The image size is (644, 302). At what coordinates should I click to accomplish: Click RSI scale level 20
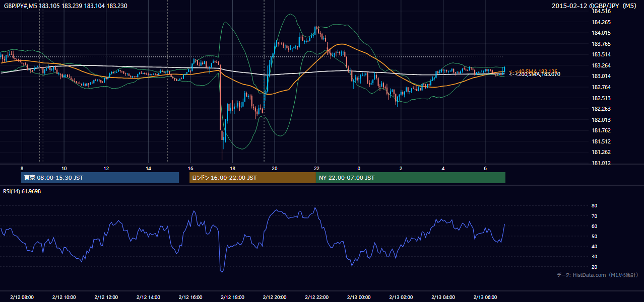[x=595, y=267]
